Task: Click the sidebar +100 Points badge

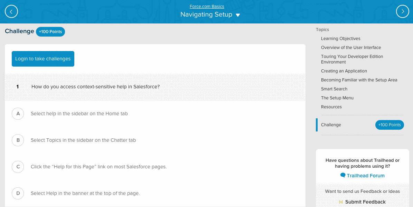Action: click(389, 125)
